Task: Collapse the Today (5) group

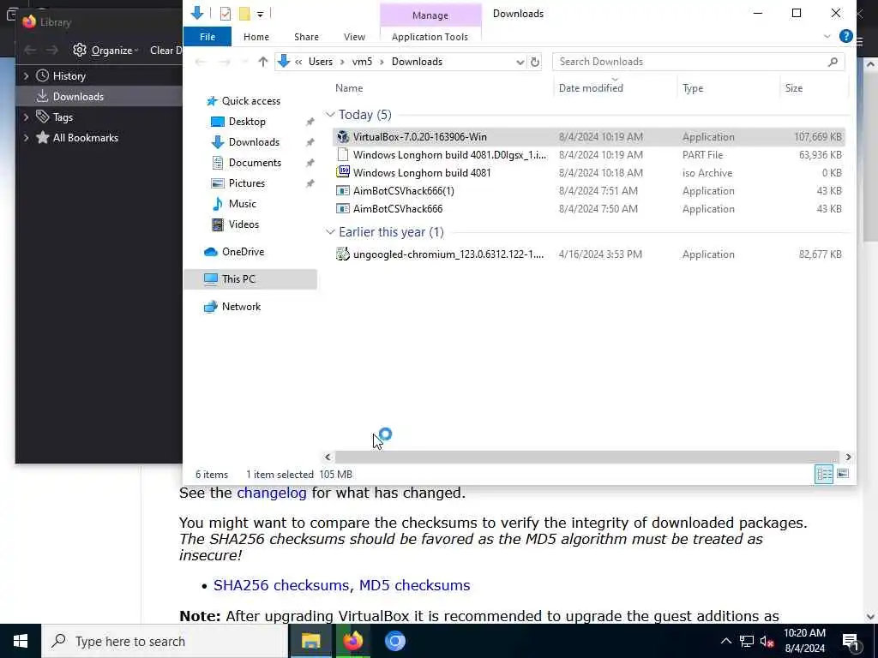Action: point(330,115)
